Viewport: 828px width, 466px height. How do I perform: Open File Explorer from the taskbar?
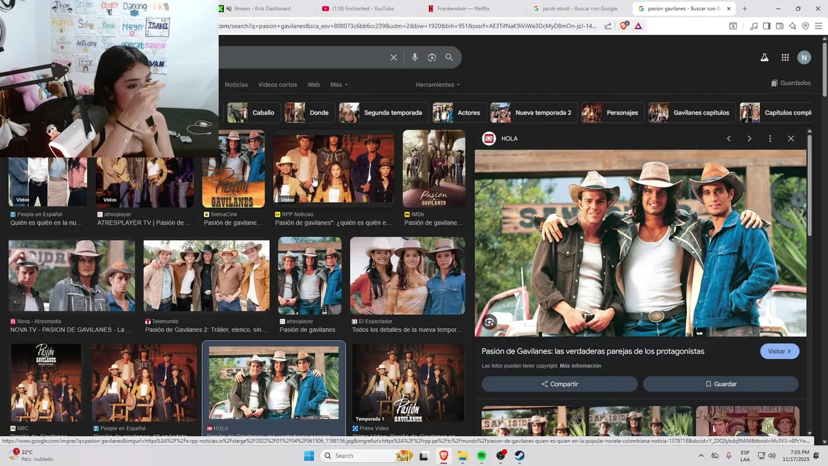[x=463, y=456]
